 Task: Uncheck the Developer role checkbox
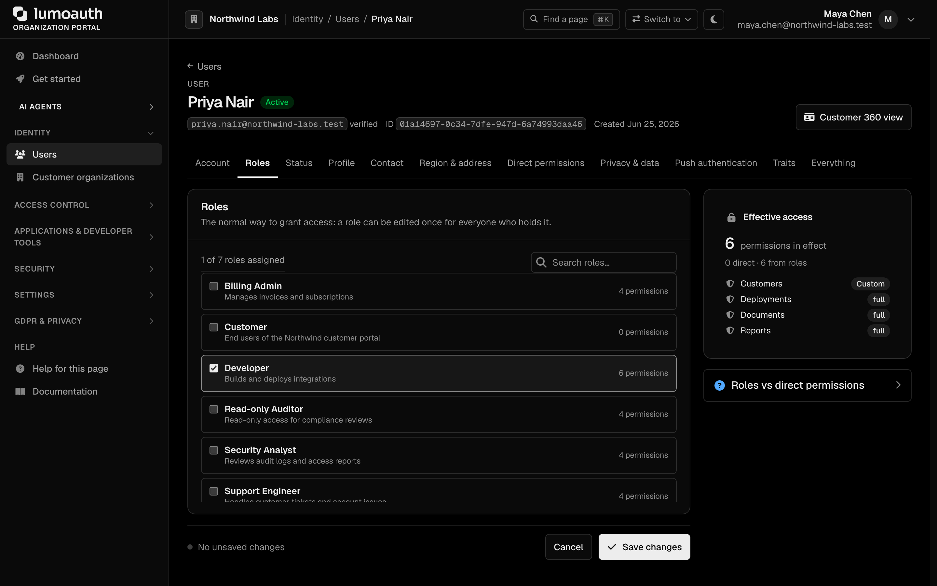[214, 368]
